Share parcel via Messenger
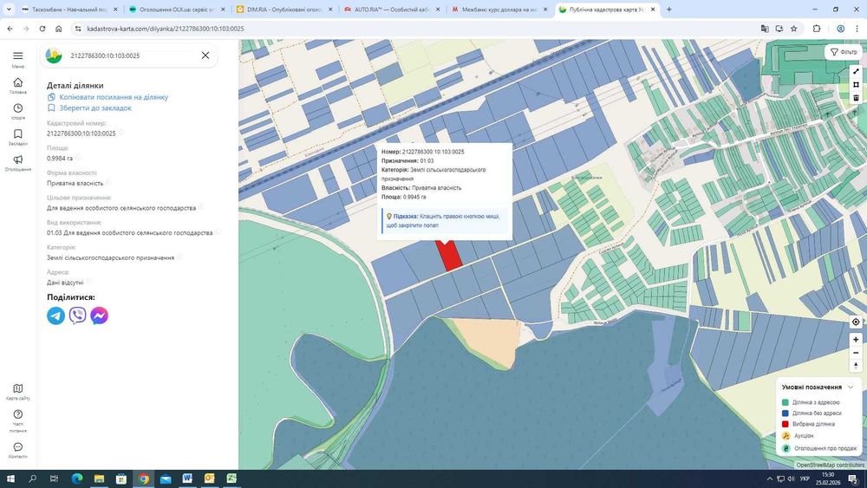The width and height of the screenshot is (867, 488). 100,316
